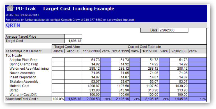Select empty Alloc% cell for Adaptor Plate Prep

pos(58,60)
